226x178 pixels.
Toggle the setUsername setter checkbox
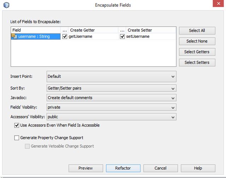(x=123, y=36)
